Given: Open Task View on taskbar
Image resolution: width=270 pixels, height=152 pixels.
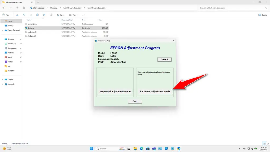Looking at the screenshot, I should 129,149.
